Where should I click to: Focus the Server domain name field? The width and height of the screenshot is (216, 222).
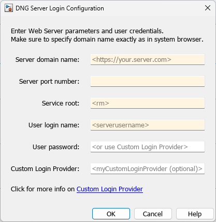point(148,59)
